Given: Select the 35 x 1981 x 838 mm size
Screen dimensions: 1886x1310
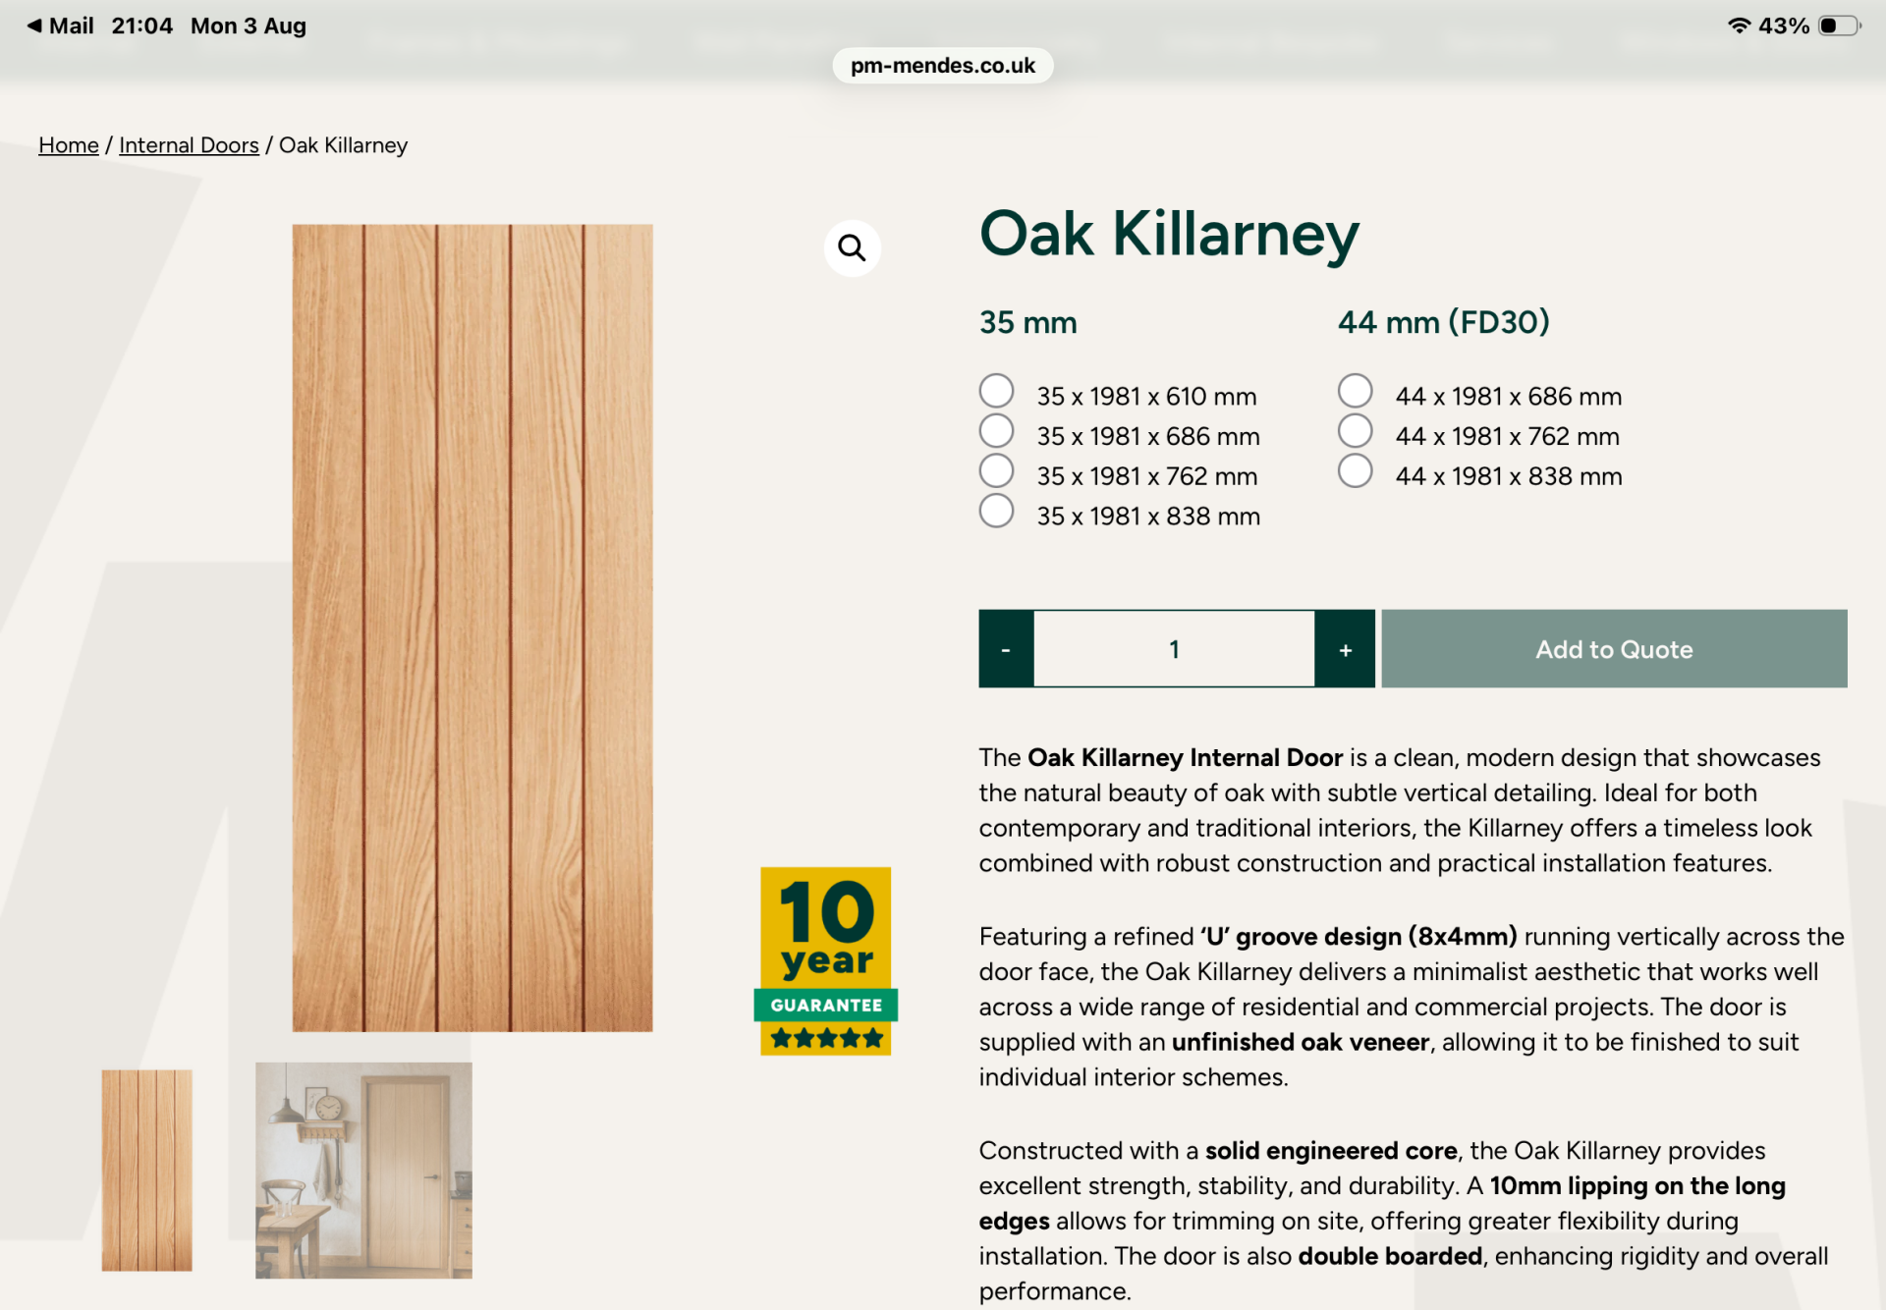Looking at the screenshot, I should point(996,512).
